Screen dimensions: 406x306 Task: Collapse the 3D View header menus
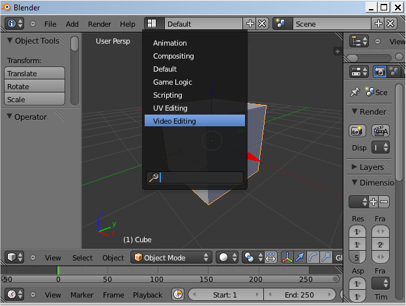click(33, 257)
